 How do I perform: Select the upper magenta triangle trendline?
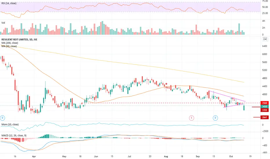point(227,96)
